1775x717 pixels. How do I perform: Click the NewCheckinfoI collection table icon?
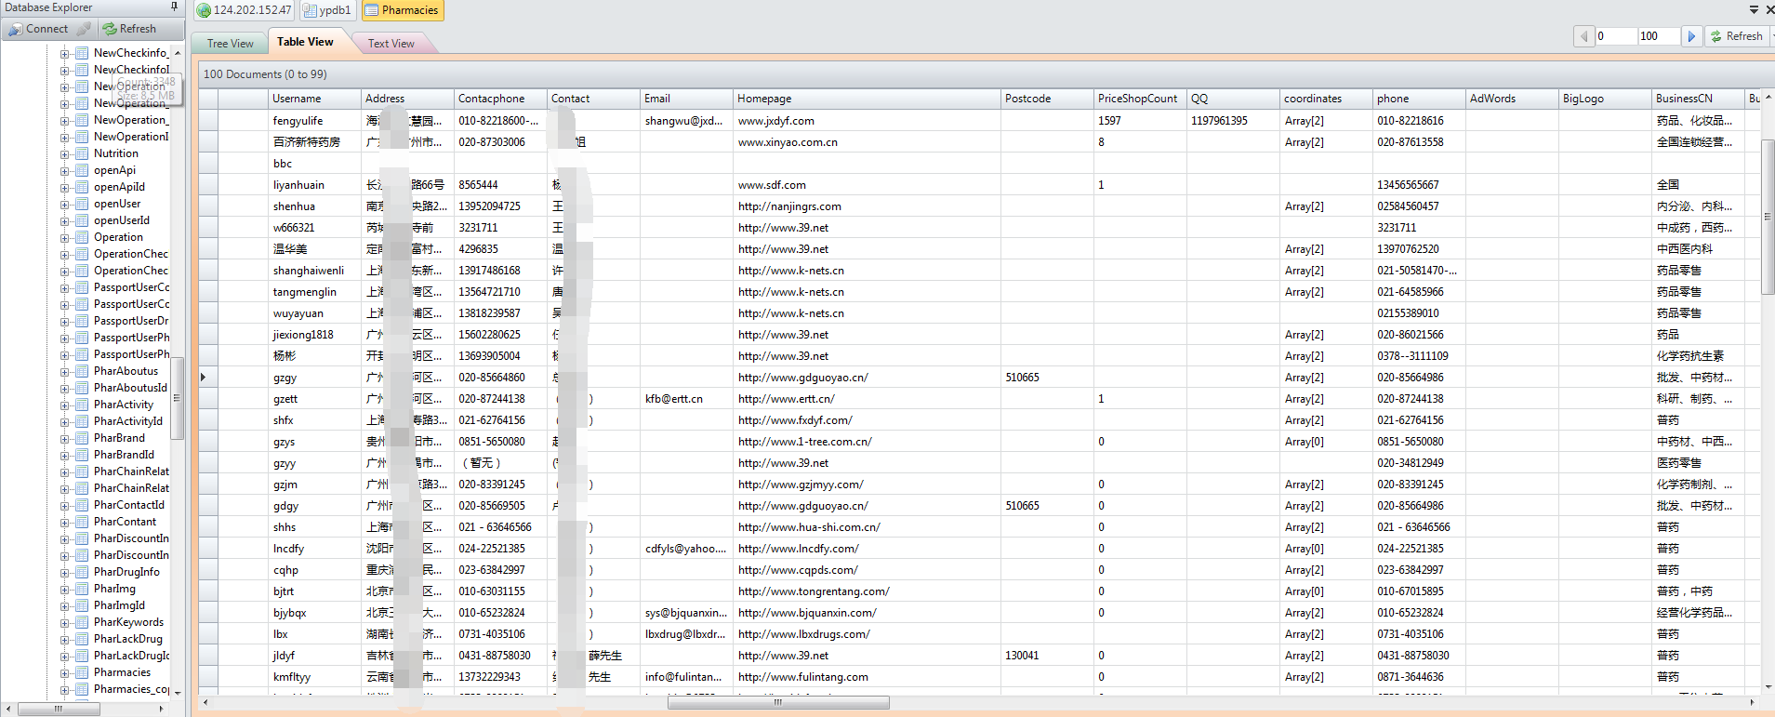pos(82,71)
